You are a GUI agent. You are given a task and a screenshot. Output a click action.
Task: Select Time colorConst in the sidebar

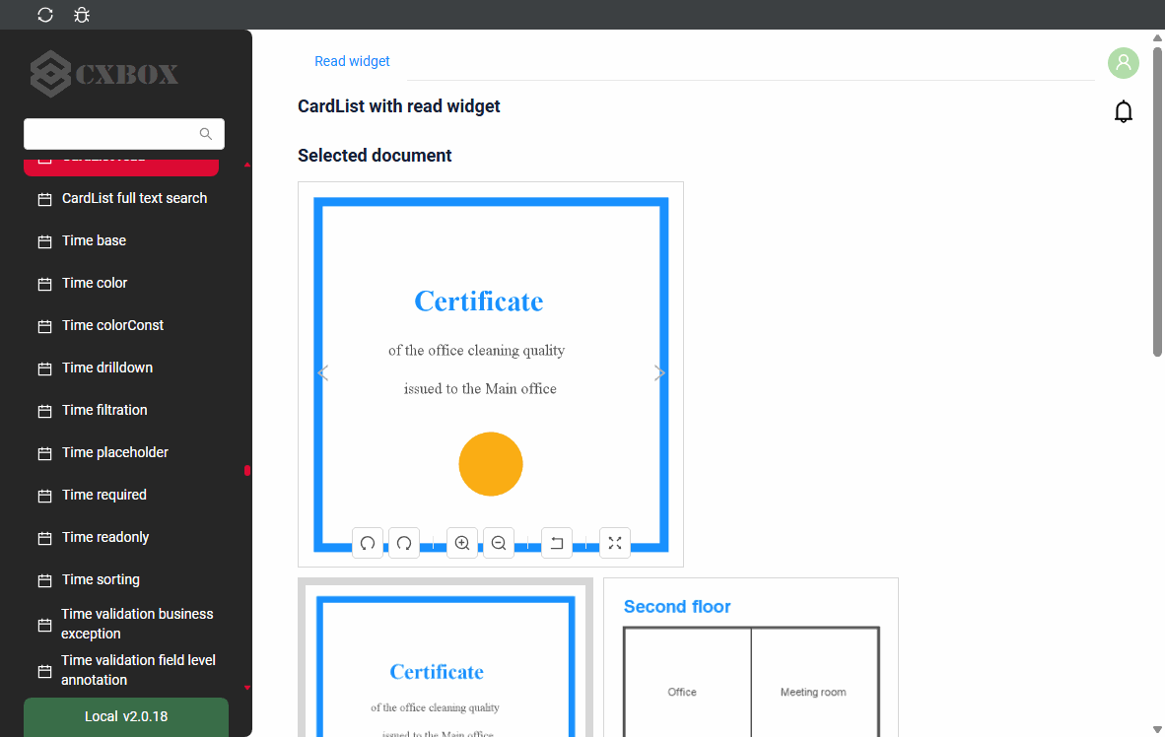click(x=123, y=325)
